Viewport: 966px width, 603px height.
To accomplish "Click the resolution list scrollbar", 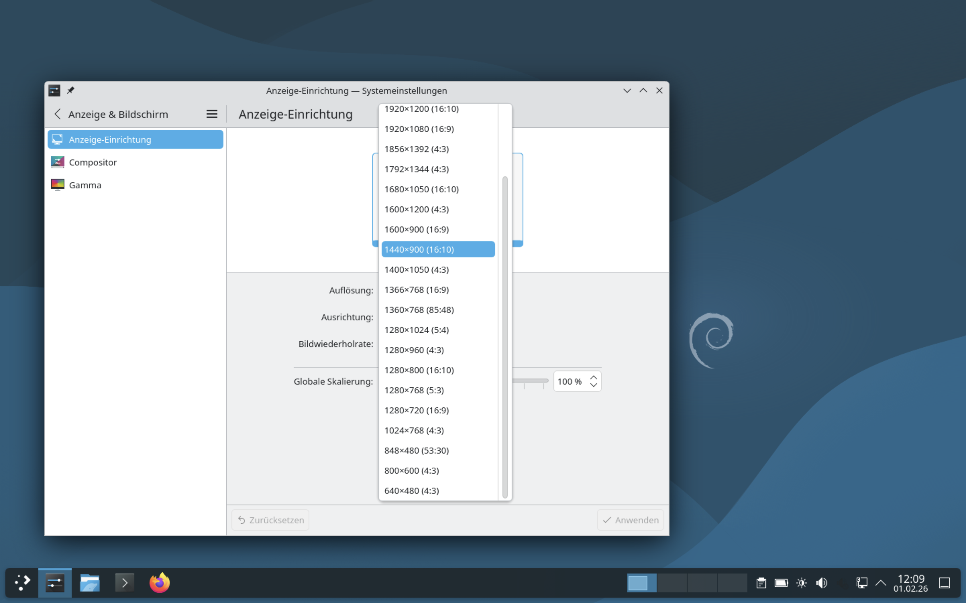I will [505, 337].
